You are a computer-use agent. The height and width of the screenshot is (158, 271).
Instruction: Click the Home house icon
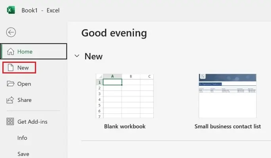(11, 51)
